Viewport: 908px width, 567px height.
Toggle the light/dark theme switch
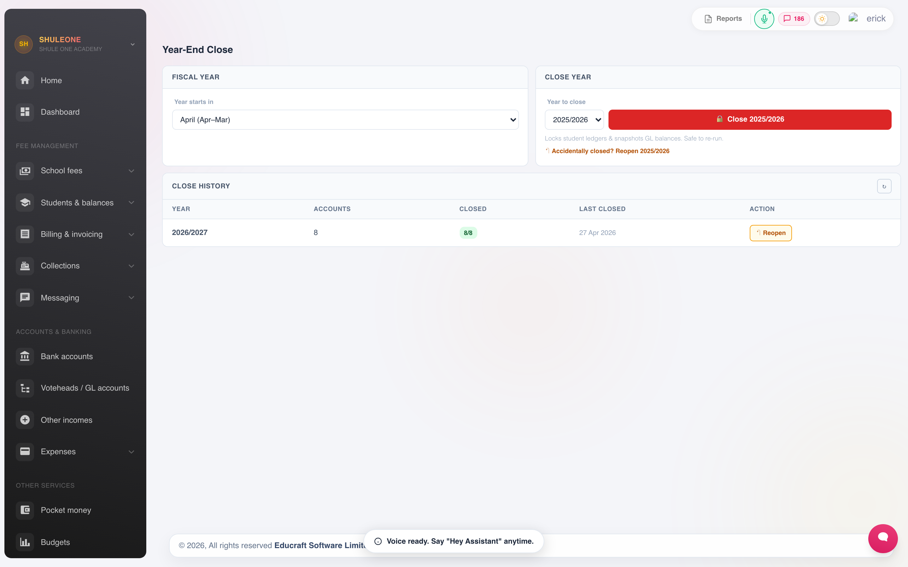click(827, 19)
